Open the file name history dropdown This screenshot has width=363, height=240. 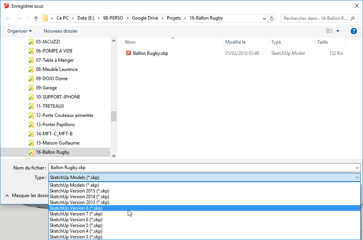tap(357, 168)
